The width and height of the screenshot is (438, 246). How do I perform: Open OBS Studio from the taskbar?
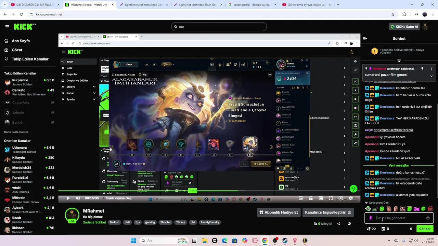pyautogui.click(x=275, y=241)
